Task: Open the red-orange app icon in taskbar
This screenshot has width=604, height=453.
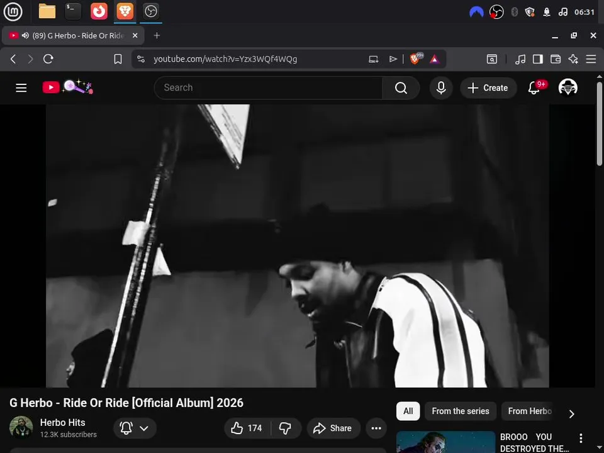Action: click(99, 11)
